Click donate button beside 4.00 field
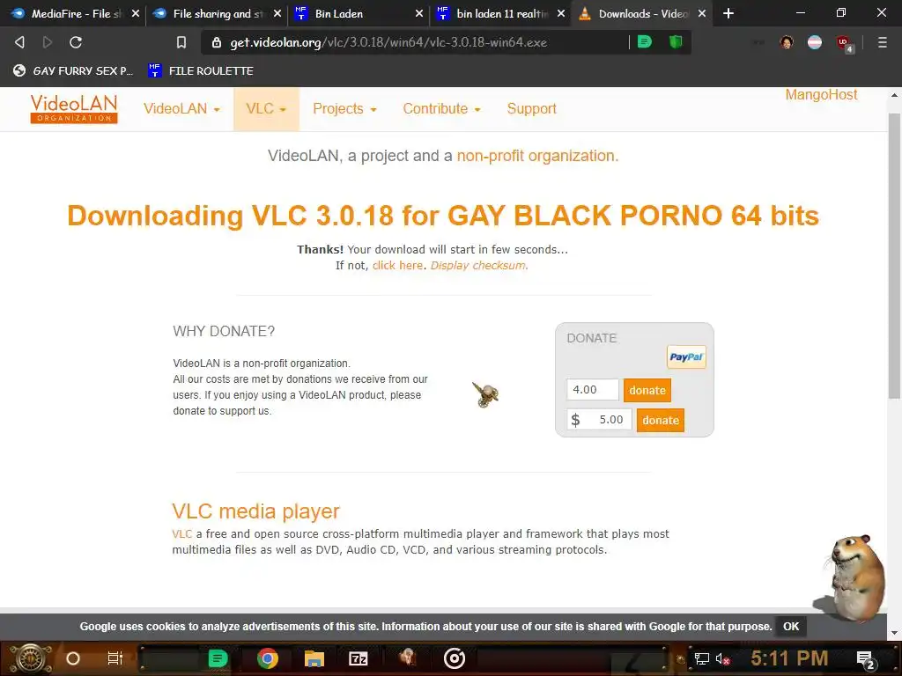 pyautogui.click(x=647, y=390)
